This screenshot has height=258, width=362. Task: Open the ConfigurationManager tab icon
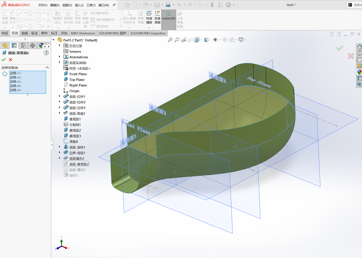[x=23, y=46]
